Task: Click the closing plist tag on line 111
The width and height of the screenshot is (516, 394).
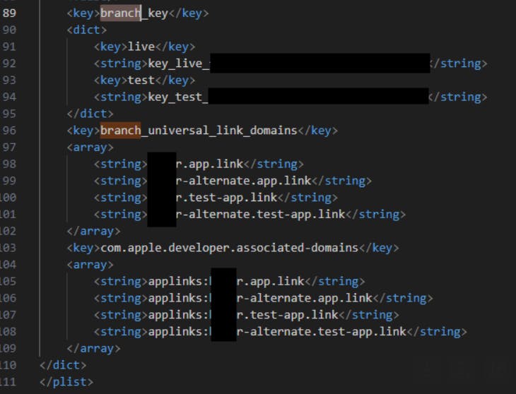Action: (66, 382)
